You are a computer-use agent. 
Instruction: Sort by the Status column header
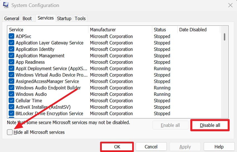165,30
